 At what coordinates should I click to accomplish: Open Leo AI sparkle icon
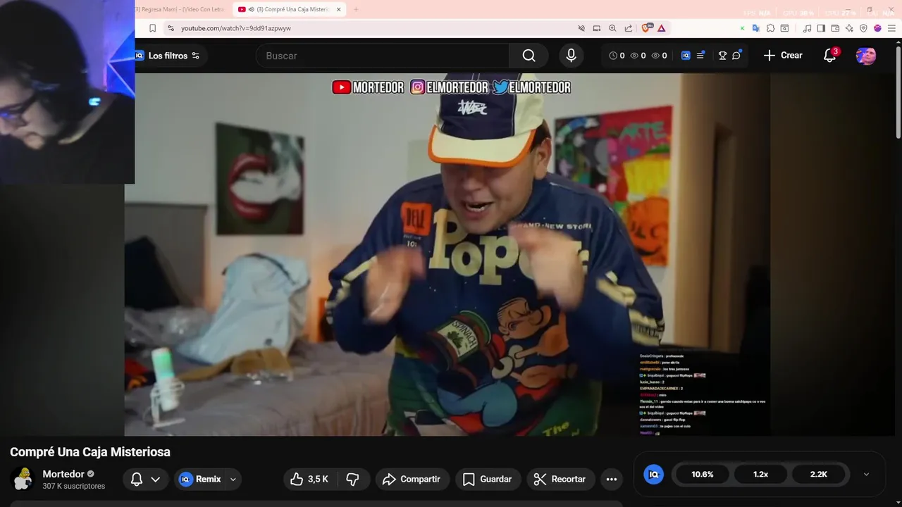click(849, 28)
